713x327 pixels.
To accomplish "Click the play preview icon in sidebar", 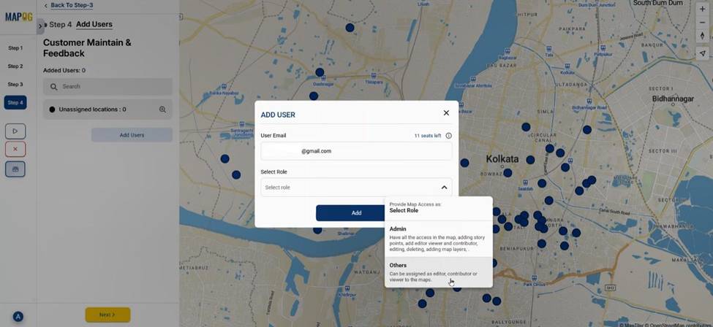I will coord(15,131).
